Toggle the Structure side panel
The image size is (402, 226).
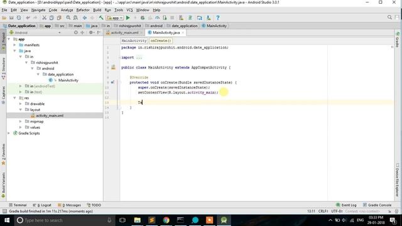click(x=3, y=68)
